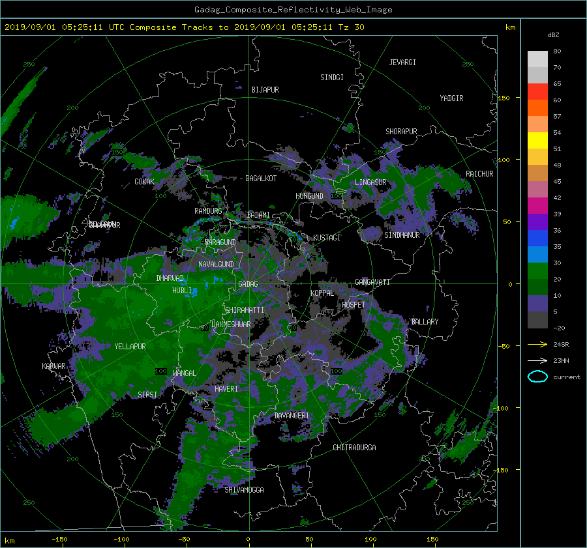The width and height of the screenshot is (587, 548).
Task: Click the Gadag_Composite_Reflectivity_Web_Image title
Action: tap(293, 10)
